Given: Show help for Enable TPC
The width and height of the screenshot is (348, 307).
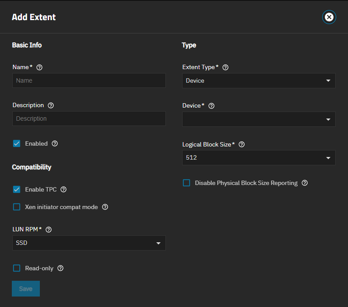Looking at the screenshot, I should point(63,189).
